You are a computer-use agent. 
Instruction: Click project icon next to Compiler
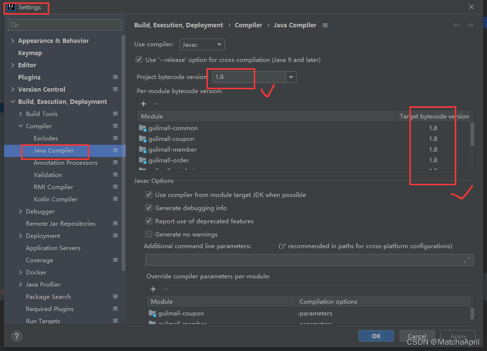pyautogui.click(x=115, y=126)
